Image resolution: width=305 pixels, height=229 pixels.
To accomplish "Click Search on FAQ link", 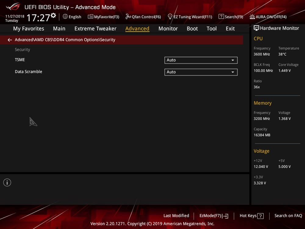I will pyautogui.click(x=288, y=216).
